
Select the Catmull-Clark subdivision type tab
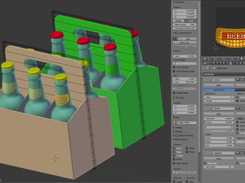click(219, 89)
